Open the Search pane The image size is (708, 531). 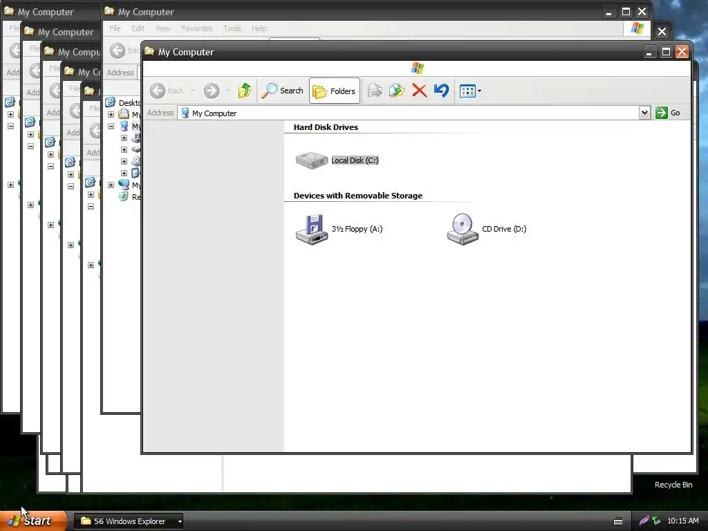click(x=283, y=91)
